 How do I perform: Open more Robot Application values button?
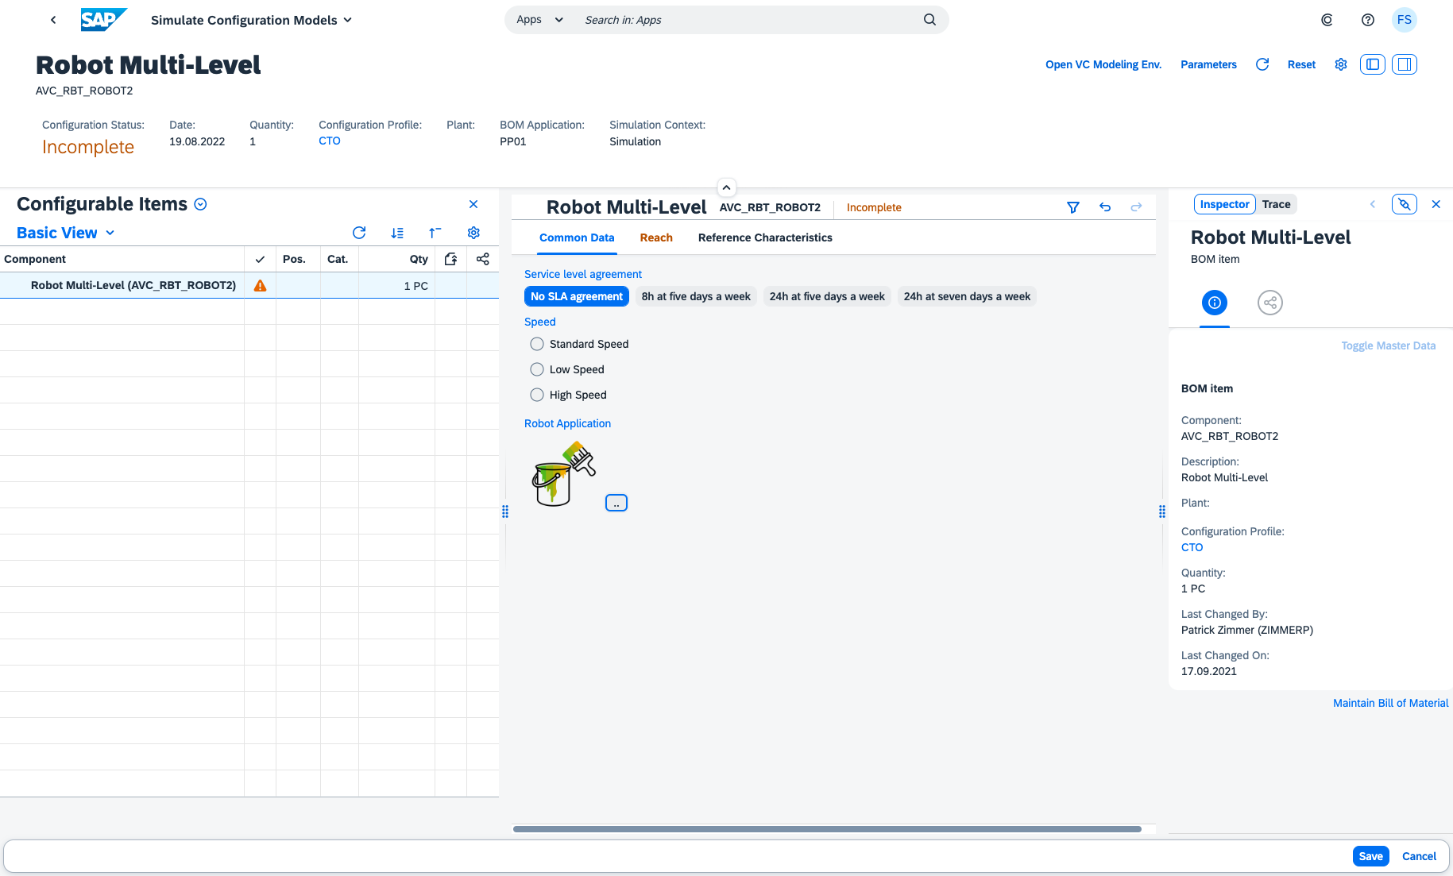pyautogui.click(x=616, y=503)
